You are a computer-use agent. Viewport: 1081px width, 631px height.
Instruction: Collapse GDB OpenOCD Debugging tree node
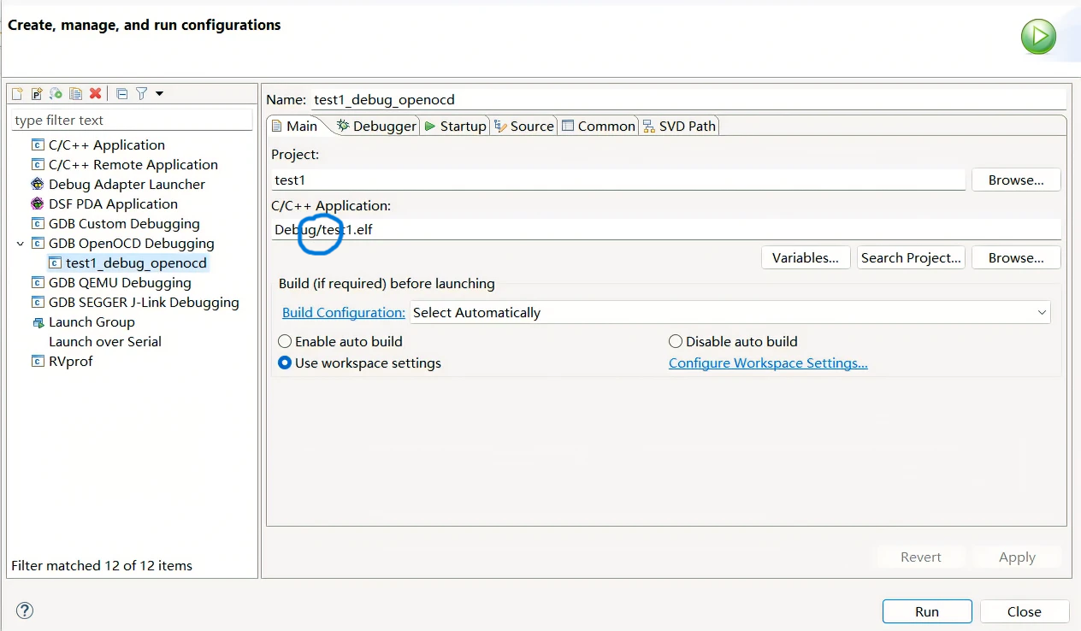tap(21, 244)
